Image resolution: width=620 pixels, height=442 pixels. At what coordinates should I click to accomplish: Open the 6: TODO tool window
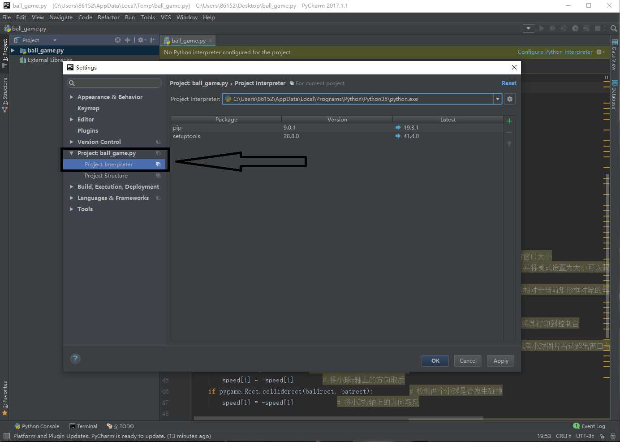(120, 426)
